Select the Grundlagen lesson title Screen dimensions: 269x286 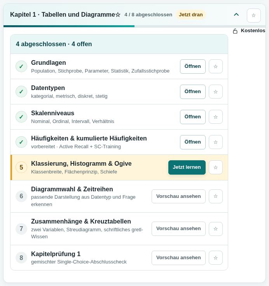click(x=49, y=62)
